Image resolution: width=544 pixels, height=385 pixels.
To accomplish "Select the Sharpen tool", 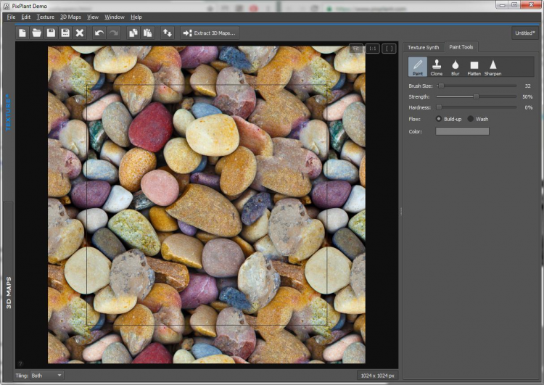I will click(493, 67).
